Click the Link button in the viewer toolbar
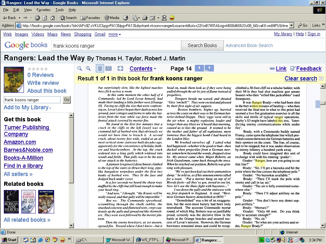Screen dimensions: 326x244 click(278, 69)
